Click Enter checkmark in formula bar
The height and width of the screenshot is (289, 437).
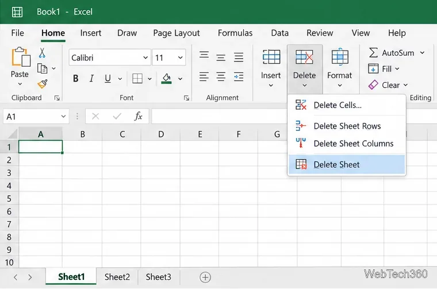pos(117,117)
